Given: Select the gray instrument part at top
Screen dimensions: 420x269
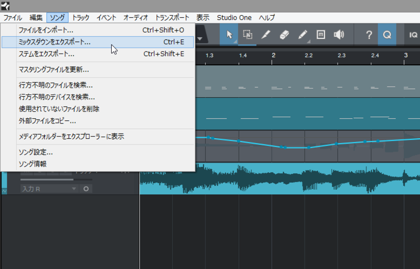Looking at the screenshot, I should click(x=308, y=81).
